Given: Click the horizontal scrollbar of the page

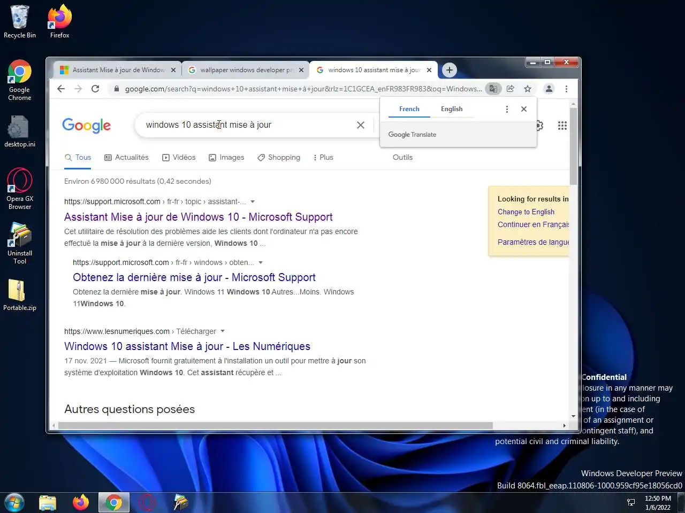Looking at the screenshot, I should [x=275, y=426].
